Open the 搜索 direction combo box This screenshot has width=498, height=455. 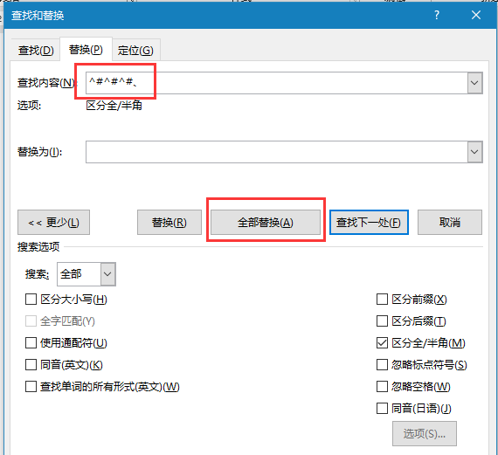click(86, 274)
